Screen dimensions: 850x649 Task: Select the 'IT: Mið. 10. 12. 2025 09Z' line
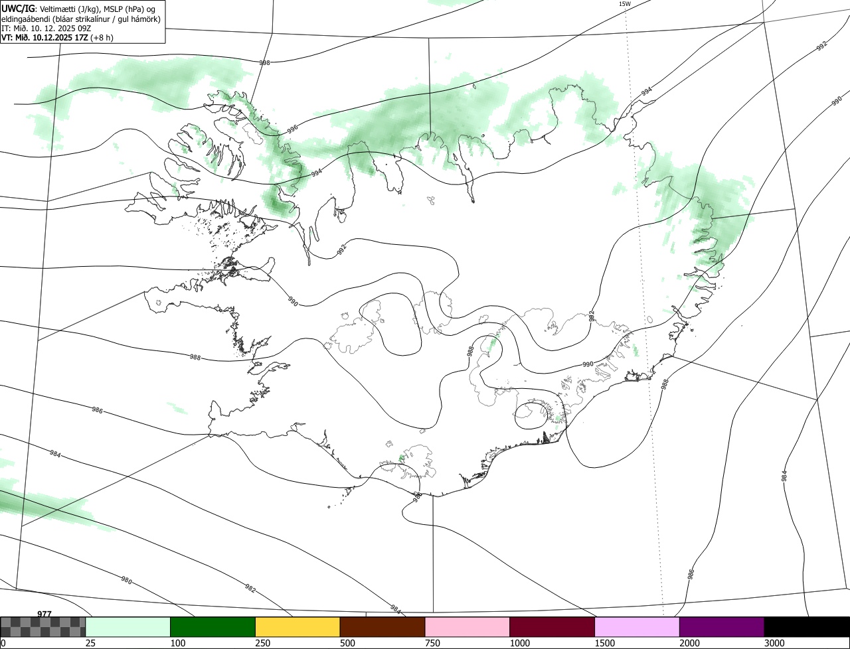click(x=46, y=28)
